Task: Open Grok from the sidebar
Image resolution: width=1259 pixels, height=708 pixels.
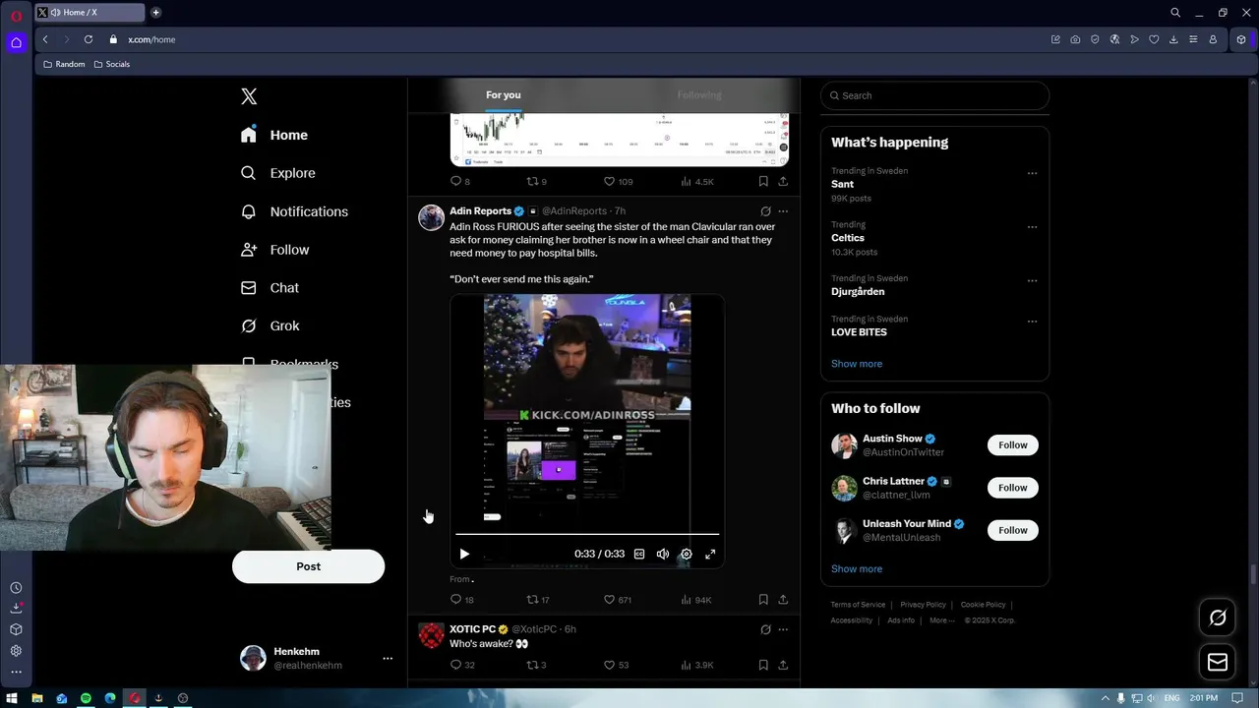Action: click(x=270, y=325)
